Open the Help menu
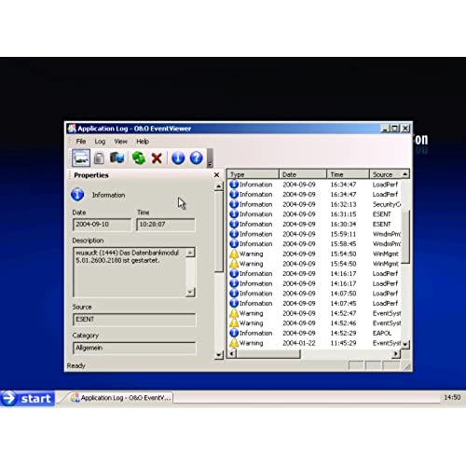Image resolution: width=466 pixels, height=466 pixels. (x=143, y=142)
